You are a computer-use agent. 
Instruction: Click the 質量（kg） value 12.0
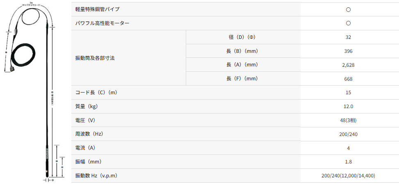[x=348, y=107]
